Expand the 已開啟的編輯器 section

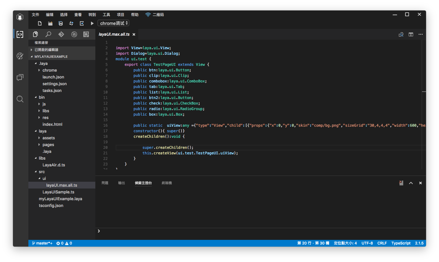(46, 50)
